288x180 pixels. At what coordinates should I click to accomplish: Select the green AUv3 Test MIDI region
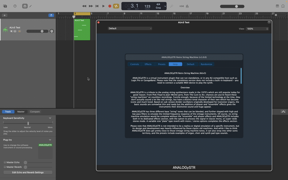[x=82, y=30]
